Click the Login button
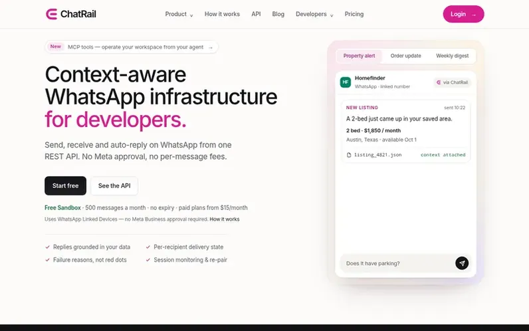This screenshot has height=331, width=529. (463, 14)
